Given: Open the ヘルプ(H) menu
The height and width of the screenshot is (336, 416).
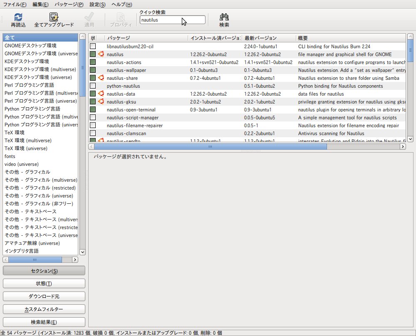Looking at the screenshot, I should pos(121,5).
